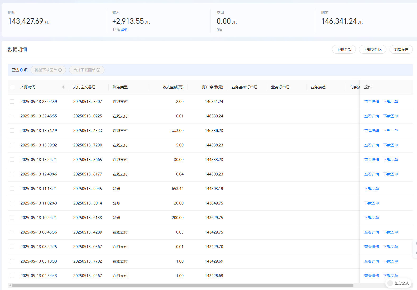
Task: Select the amount cell 200.00
Action: pos(178,218)
